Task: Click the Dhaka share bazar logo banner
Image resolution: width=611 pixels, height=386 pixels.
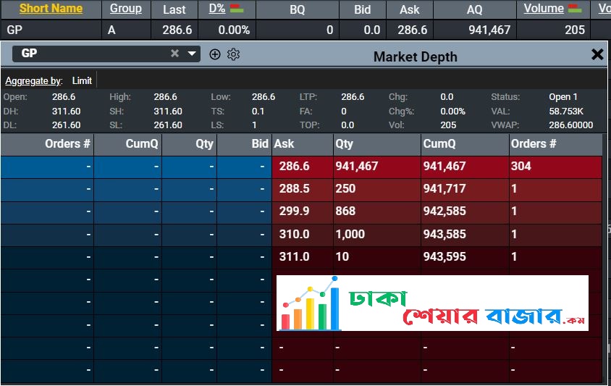Action: 432,303
